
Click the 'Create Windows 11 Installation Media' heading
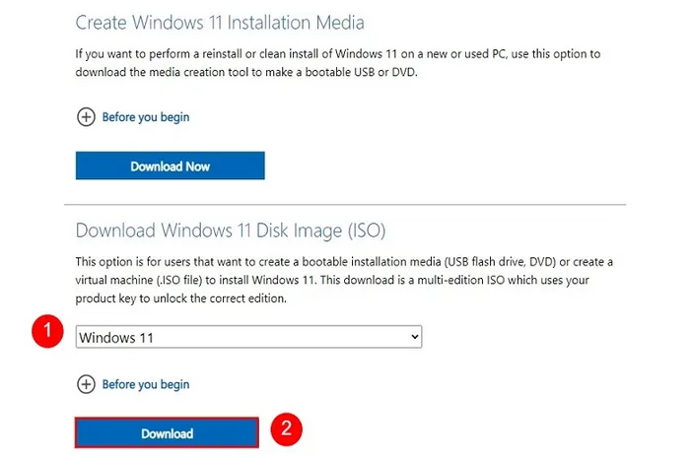220,23
